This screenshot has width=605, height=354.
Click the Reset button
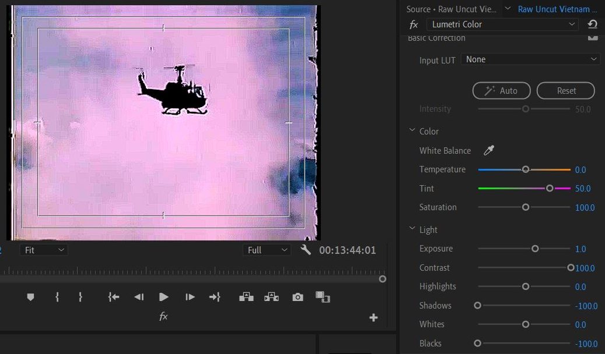pos(566,90)
